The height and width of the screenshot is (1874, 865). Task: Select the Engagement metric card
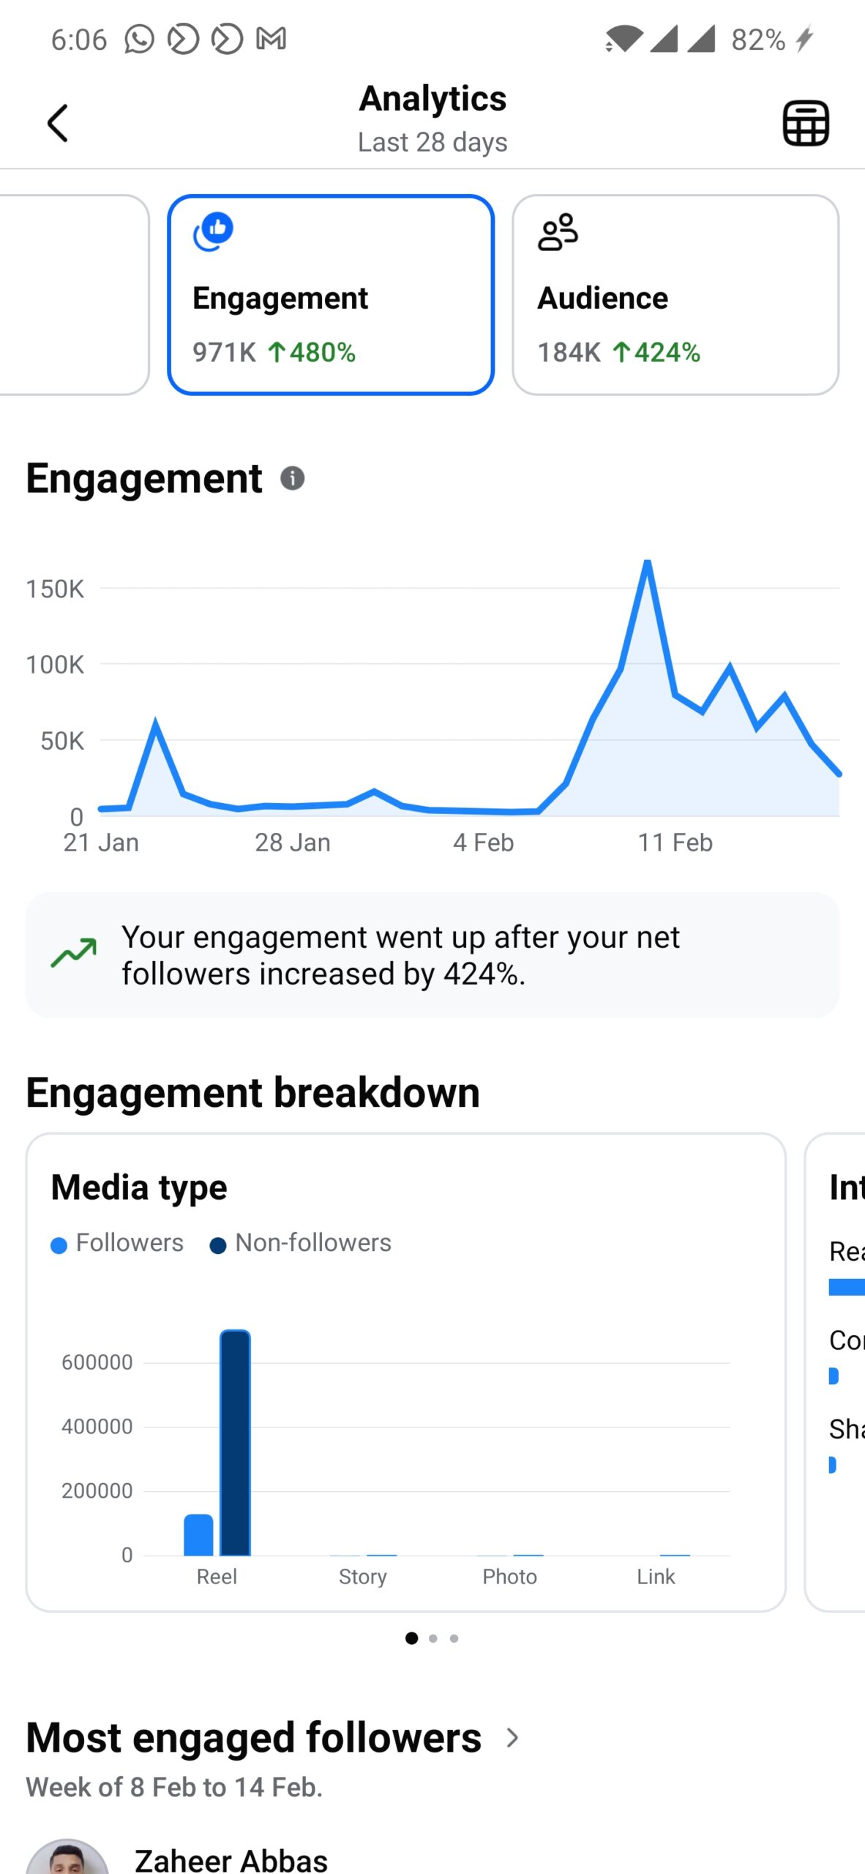(x=331, y=294)
